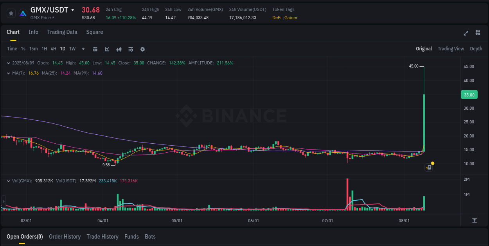Toggle the favorite star next to GMX/USDT

[11, 13]
